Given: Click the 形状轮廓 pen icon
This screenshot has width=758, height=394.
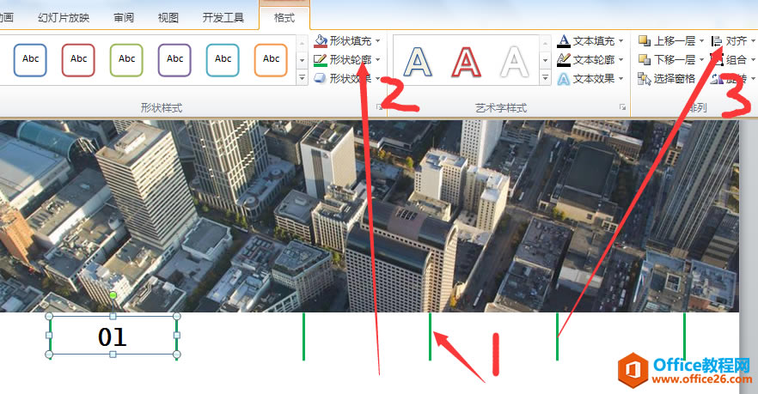Looking at the screenshot, I should pyautogui.click(x=320, y=60).
